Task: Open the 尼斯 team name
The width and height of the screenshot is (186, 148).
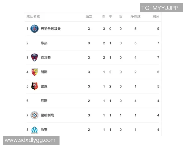Action: click(44, 101)
